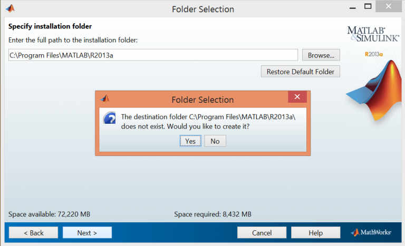
Task: Click the MATLAB & Simulink logo
Action: [373, 34]
